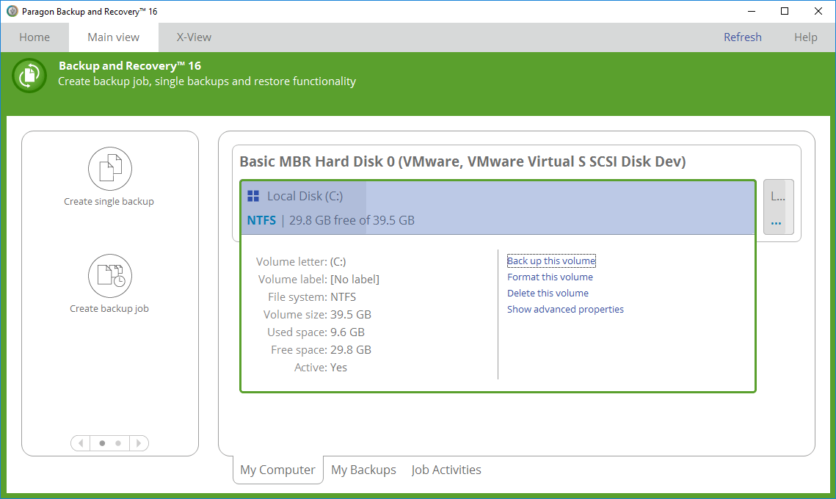Click the Windows logo on Local Disk (C:)

253,196
